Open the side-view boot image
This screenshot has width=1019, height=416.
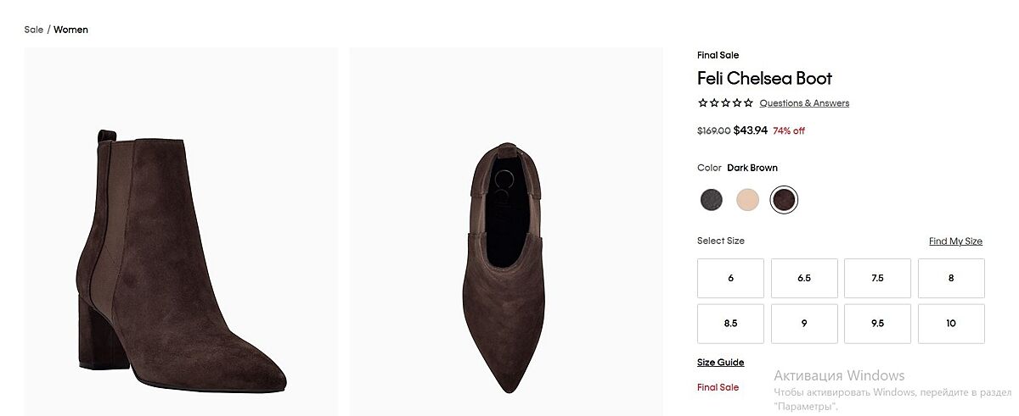click(x=181, y=230)
